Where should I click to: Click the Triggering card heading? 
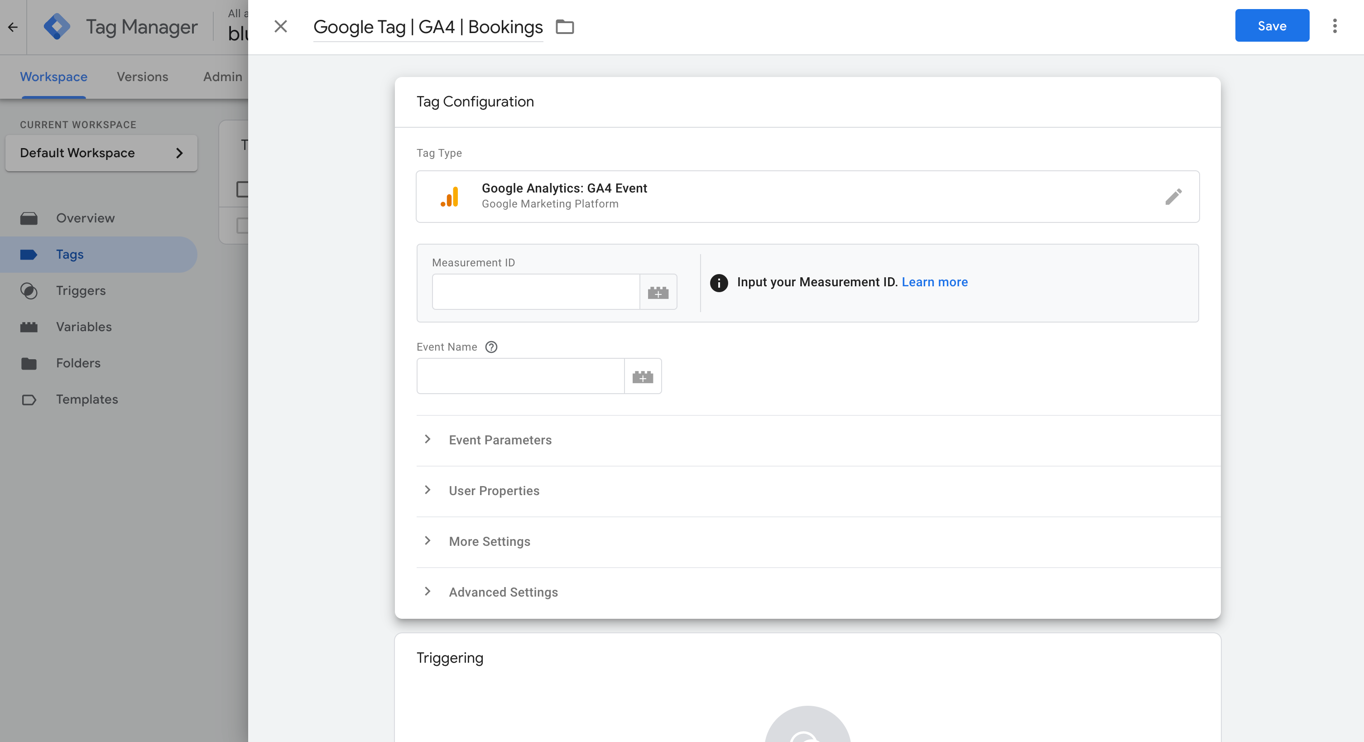coord(450,658)
